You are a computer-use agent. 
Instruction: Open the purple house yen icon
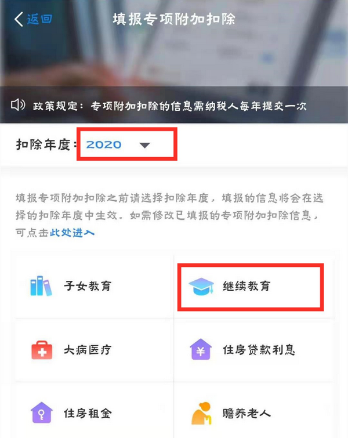(201, 349)
